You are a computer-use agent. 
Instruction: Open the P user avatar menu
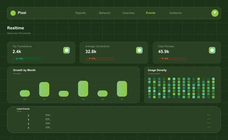(x=215, y=13)
